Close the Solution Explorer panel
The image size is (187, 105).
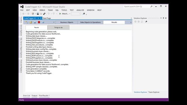[166, 18]
